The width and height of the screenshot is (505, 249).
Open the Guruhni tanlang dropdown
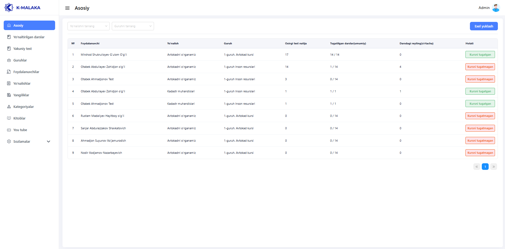133,26
